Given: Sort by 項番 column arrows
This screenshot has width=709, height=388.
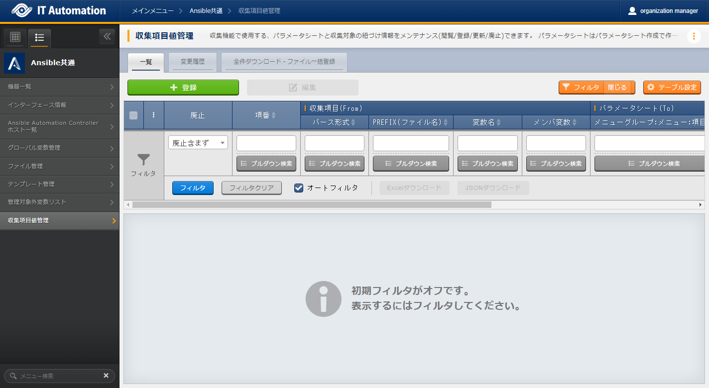Looking at the screenshot, I should point(273,115).
